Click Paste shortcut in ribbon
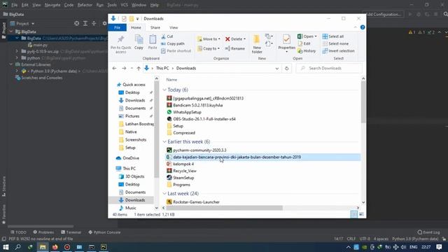This screenshot has height=252, width=448. (176, 51)
